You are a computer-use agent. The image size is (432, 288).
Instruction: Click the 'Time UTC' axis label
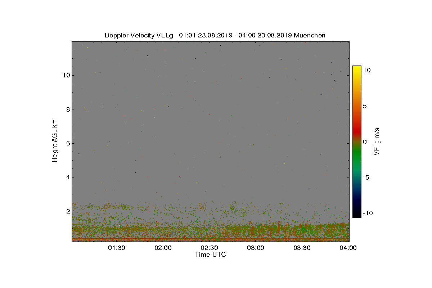(x=210, y=255)
